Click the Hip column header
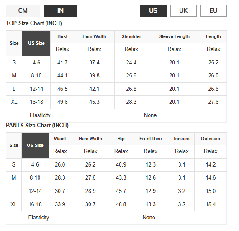239x231 pixels. 121,139
